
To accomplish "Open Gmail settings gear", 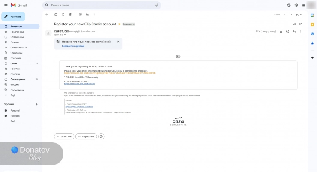I will [x=296, y=5].
